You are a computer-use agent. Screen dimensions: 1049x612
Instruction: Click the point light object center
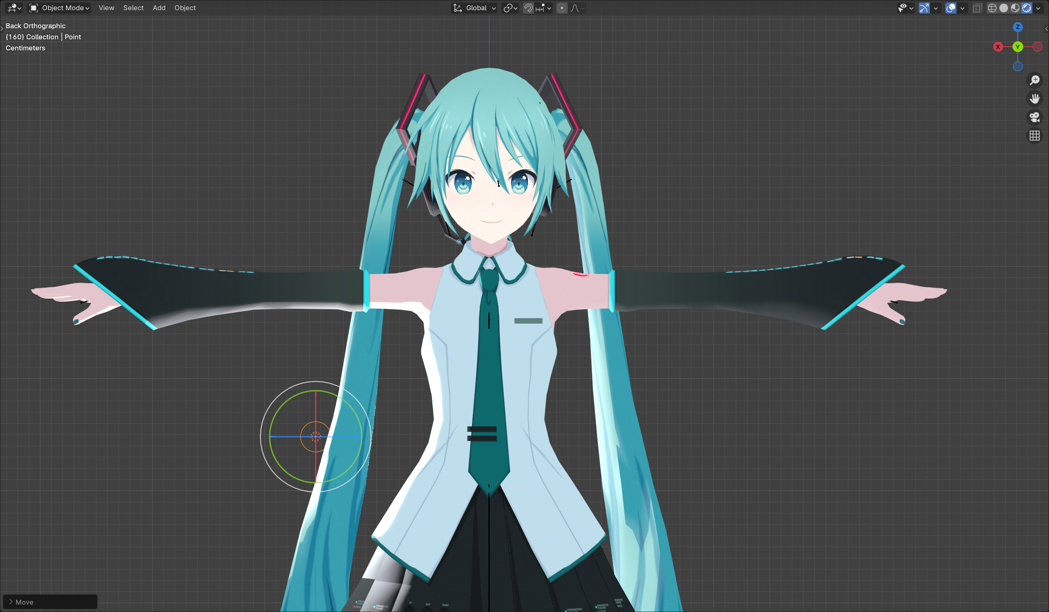coord(316,436)
